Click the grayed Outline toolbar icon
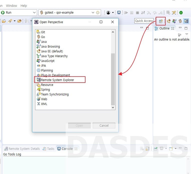191x174 pixels. (179, 35)
